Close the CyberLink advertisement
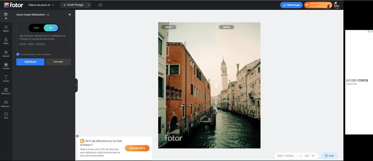This screenshot has width=373, height=161. click(372, 31)
